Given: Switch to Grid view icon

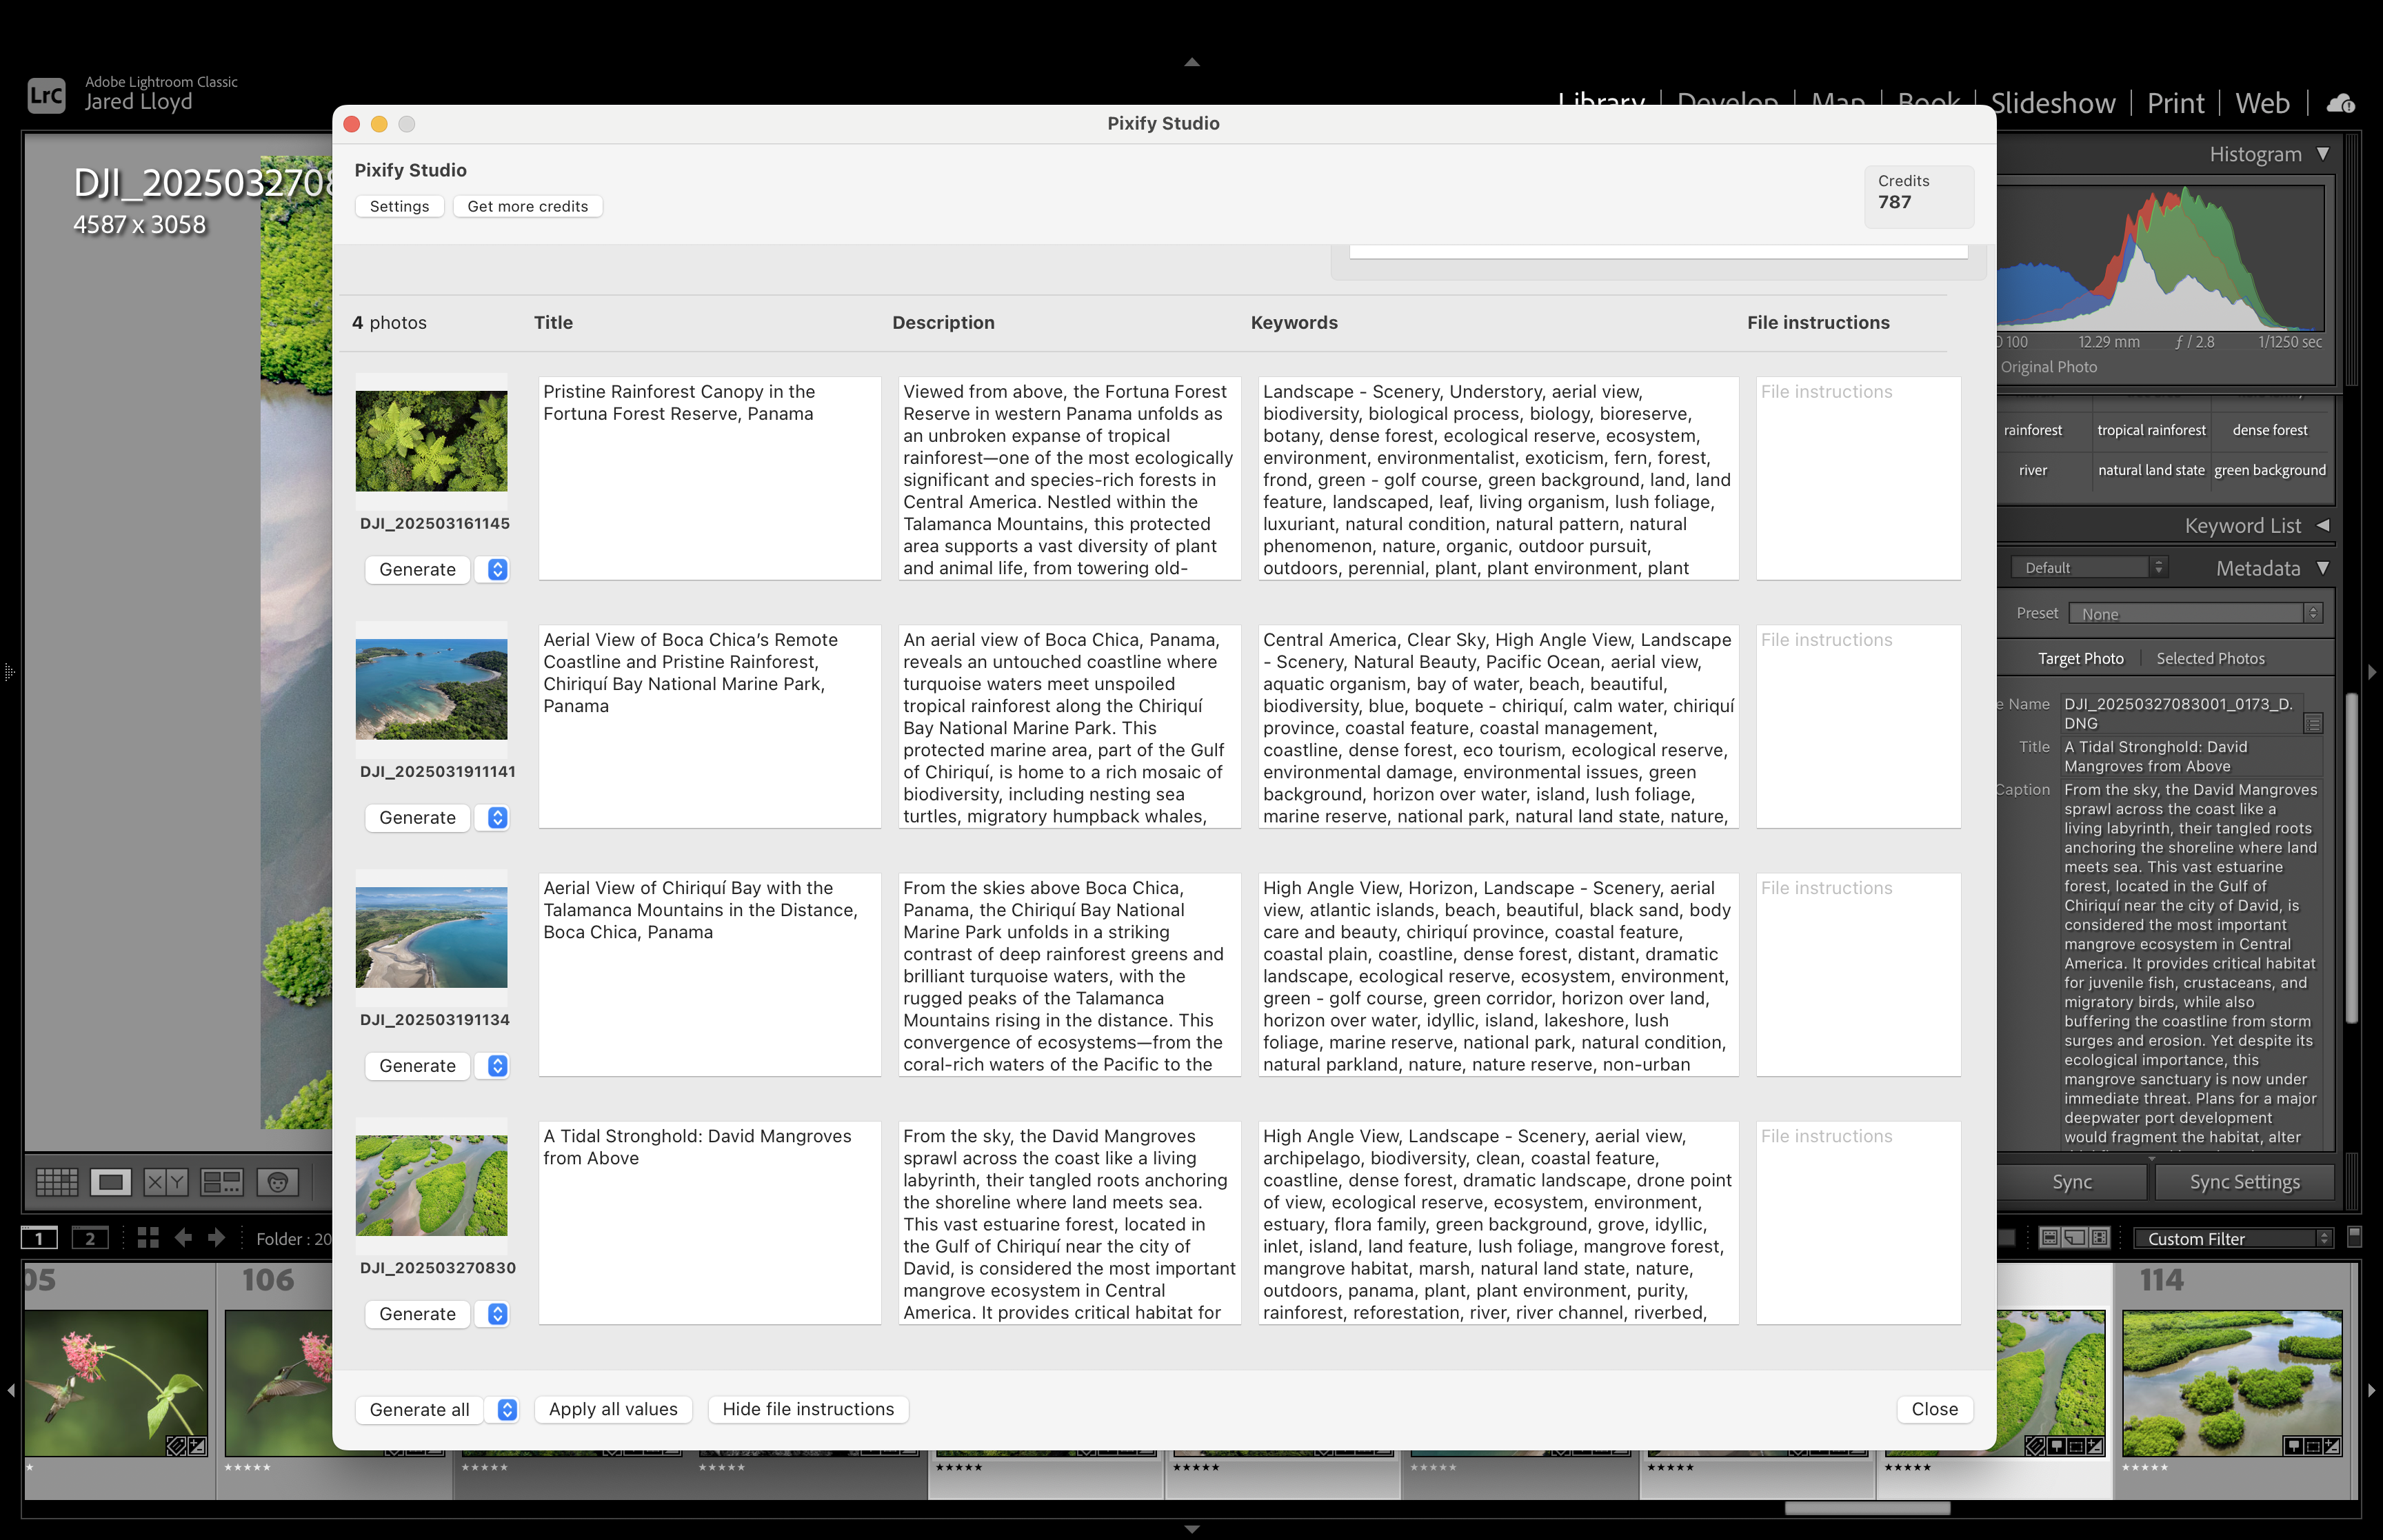Looking at the screenshot, I should (57, 1183).
